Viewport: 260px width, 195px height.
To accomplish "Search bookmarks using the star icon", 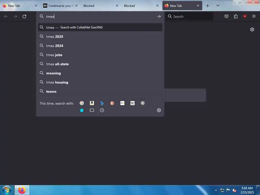I will 82,110.
